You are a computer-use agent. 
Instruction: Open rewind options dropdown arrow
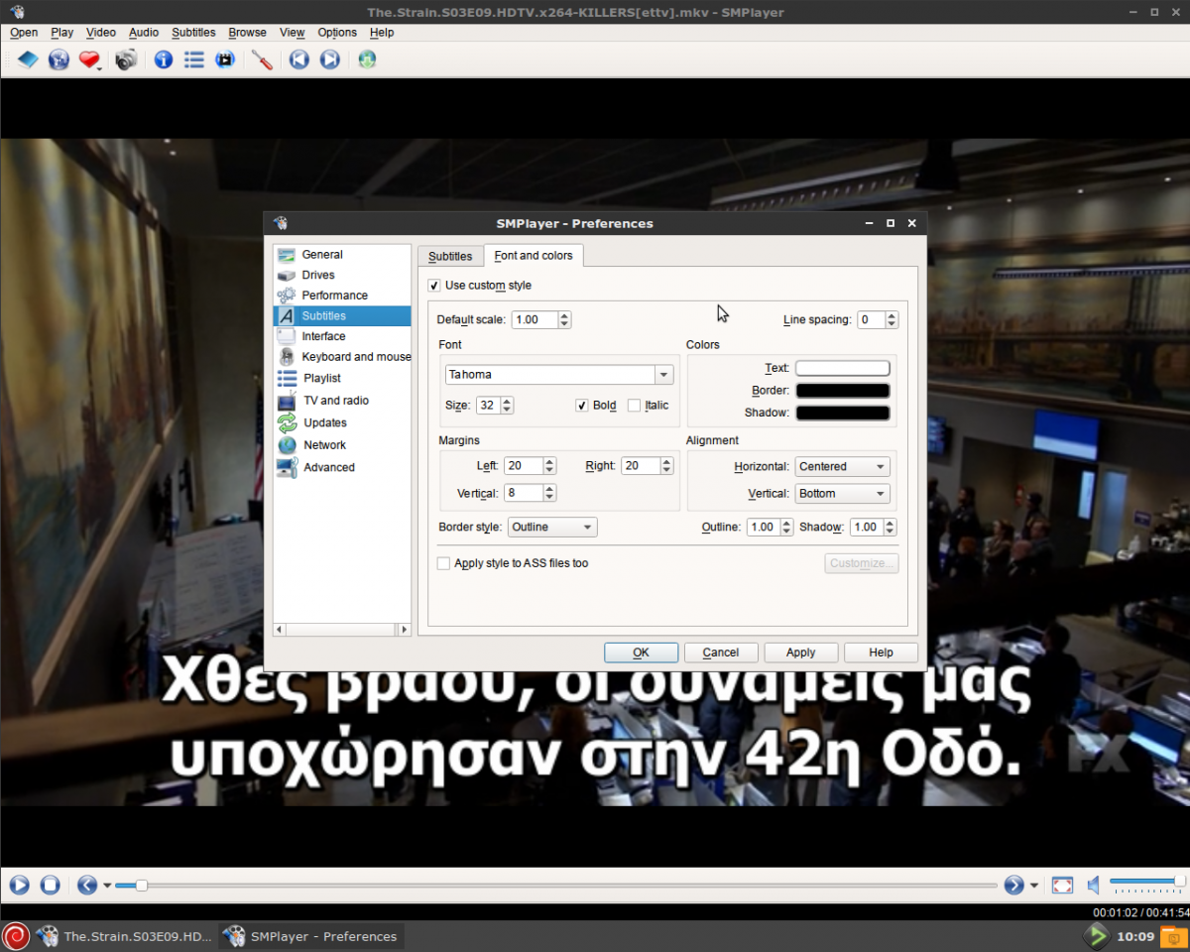[107, 885]
